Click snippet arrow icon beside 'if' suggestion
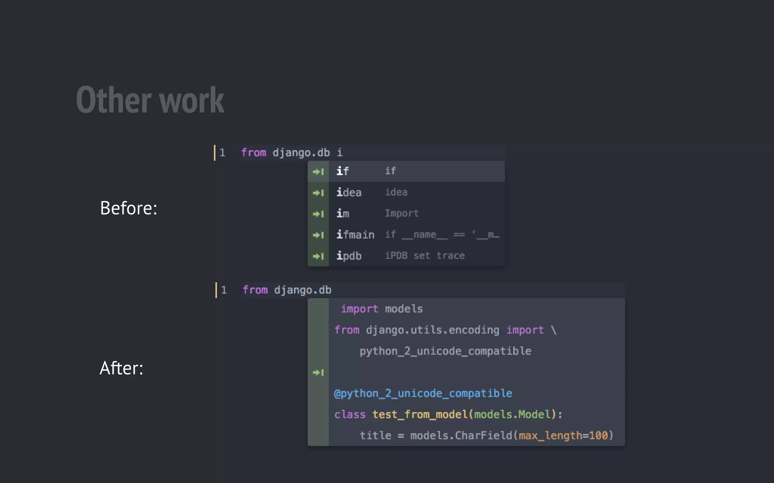 point(318,172)
